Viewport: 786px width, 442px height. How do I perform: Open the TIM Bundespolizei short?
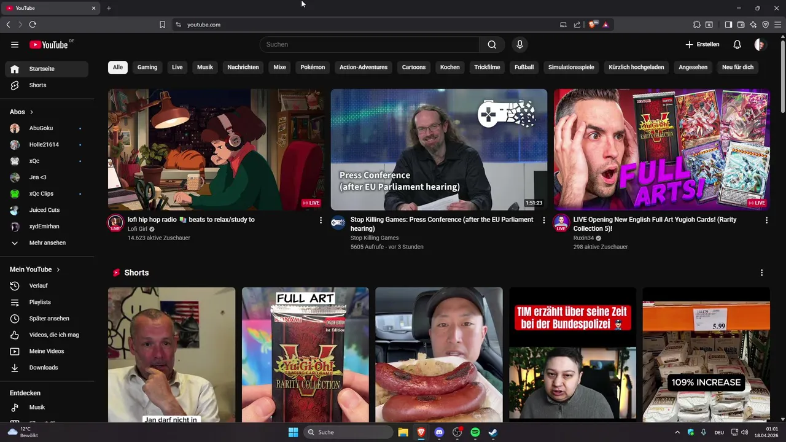[x=572, y=355]
